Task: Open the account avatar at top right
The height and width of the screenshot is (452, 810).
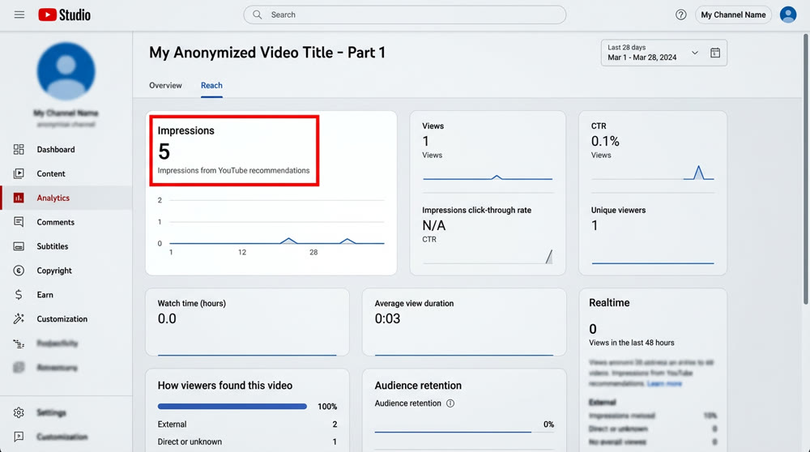Action: [x=788, y=15]
